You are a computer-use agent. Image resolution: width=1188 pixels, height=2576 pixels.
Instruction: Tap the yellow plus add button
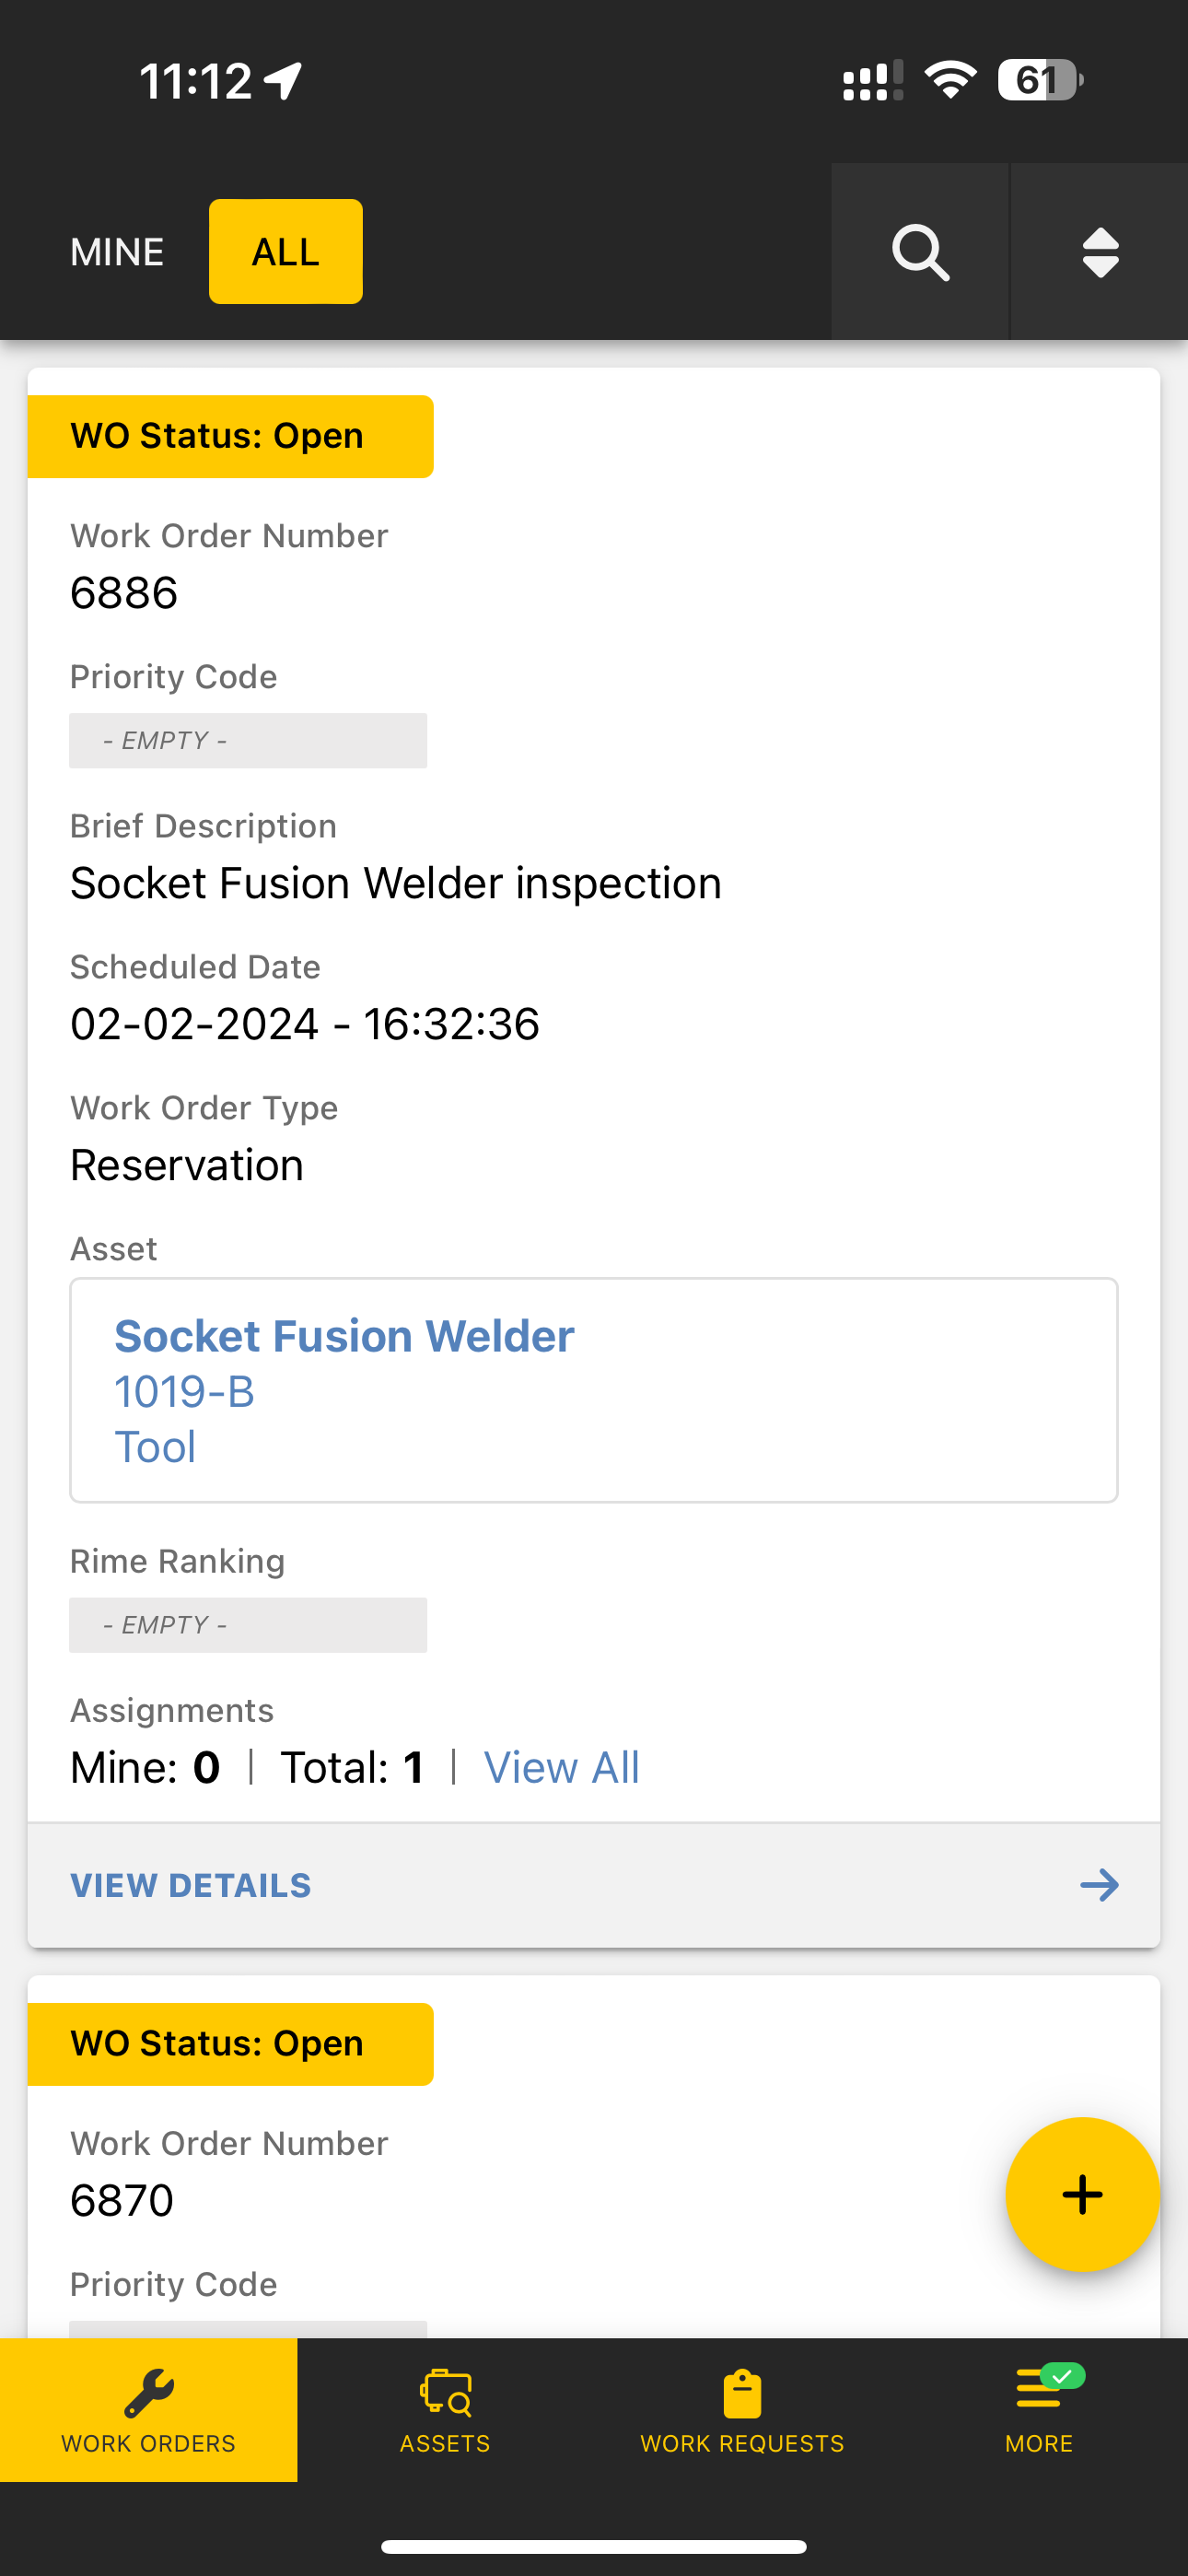[1082, 2194]
